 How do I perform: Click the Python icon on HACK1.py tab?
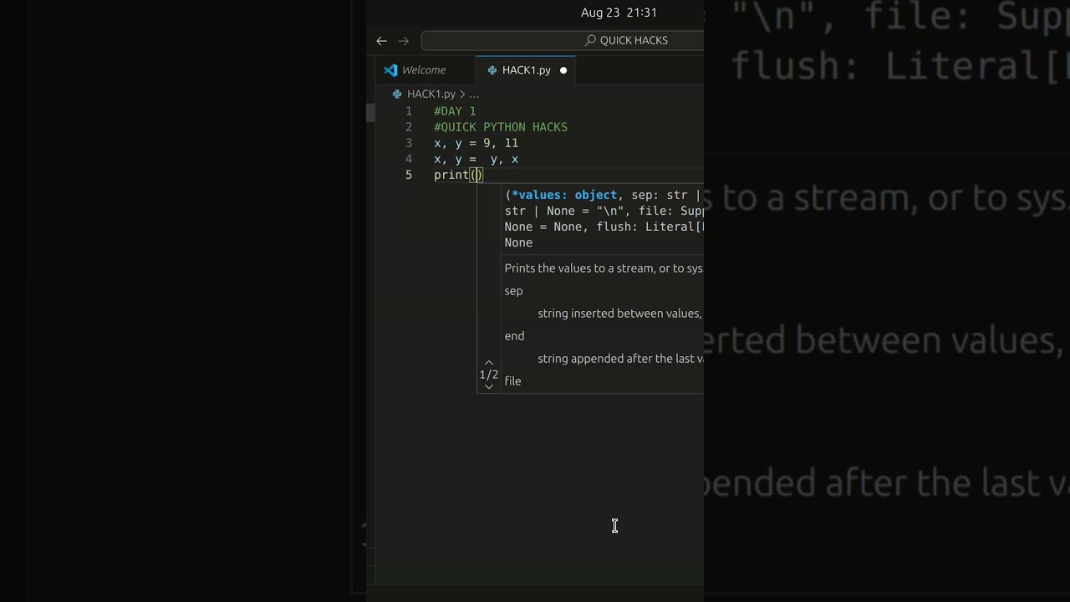tap(492, 70)
